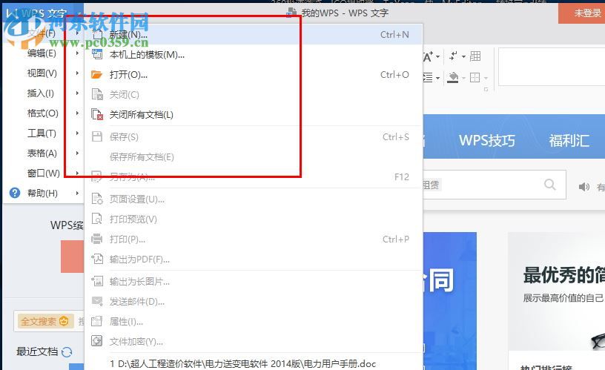Open the 福利汇 tab
The height and width of the screenshot is (370, 605).
pyautogui.click(x=569, y=140)
